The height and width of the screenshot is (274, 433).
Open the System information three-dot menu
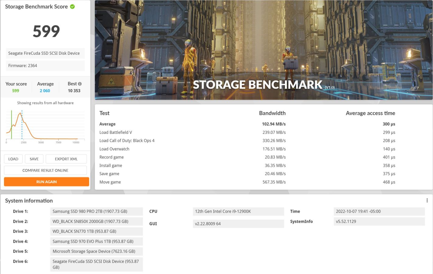[427, 200]
